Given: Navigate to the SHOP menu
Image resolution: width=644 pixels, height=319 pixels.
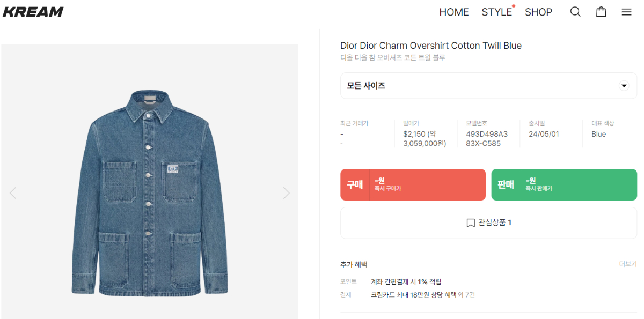Looking at the screenshot, I should click(538, 12).
